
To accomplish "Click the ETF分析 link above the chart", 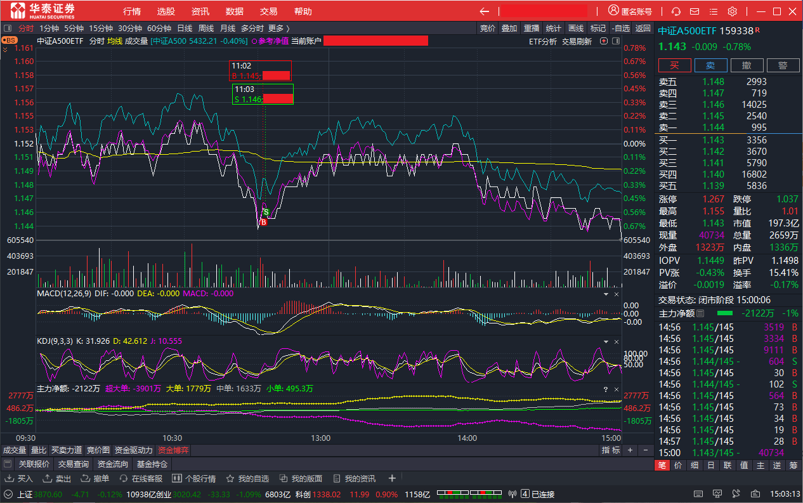I will coord(542,41).
